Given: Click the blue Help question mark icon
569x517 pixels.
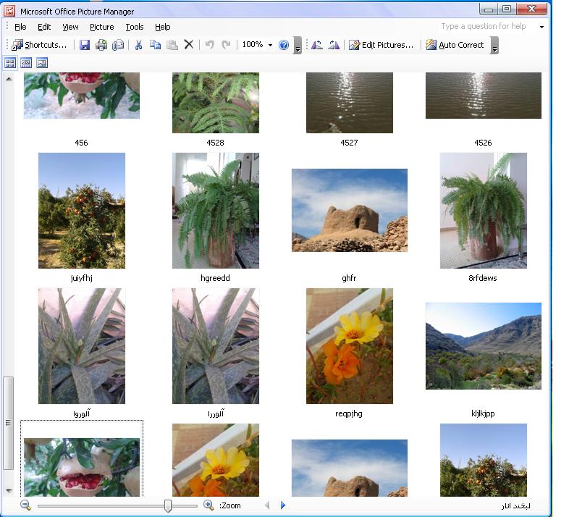Looking at the screenshot, I should tap(284, 45).
